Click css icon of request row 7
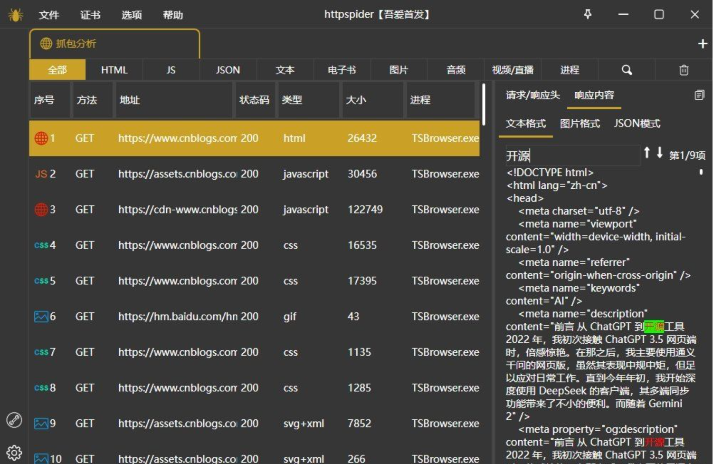713x464 pixels. pyautogui.click(x=41, y=352)
